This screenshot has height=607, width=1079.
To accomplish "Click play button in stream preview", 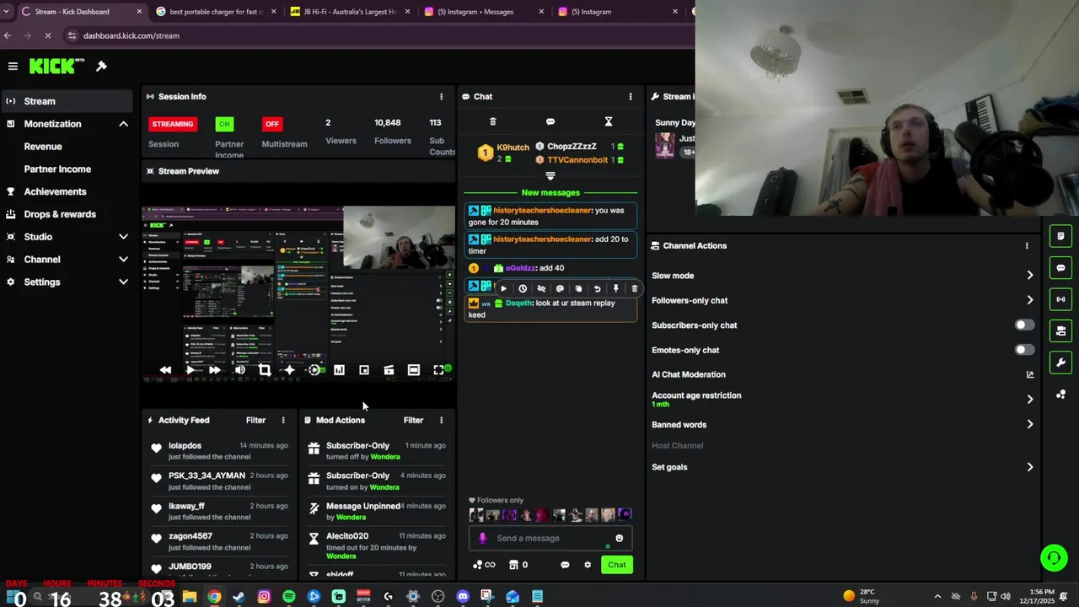I will [191, 370].
